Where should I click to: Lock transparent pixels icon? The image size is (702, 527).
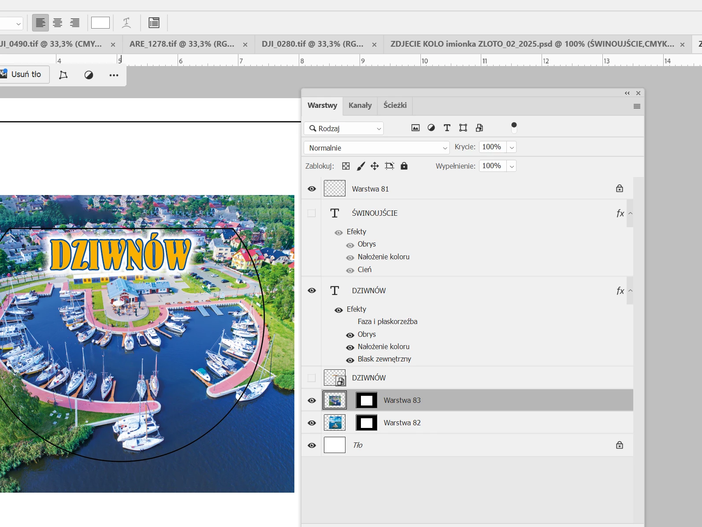tap(346, 166)
